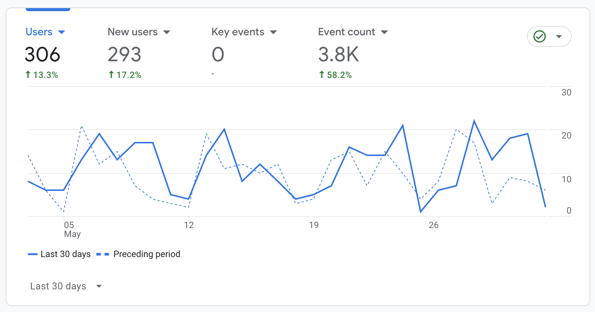This screenshot has width=595, height=312.
Task: Open the dropdown arrow beside the checkmark
Action: point(559,36)
